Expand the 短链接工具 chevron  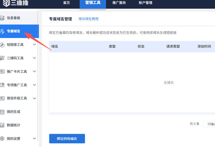(34, 45)
